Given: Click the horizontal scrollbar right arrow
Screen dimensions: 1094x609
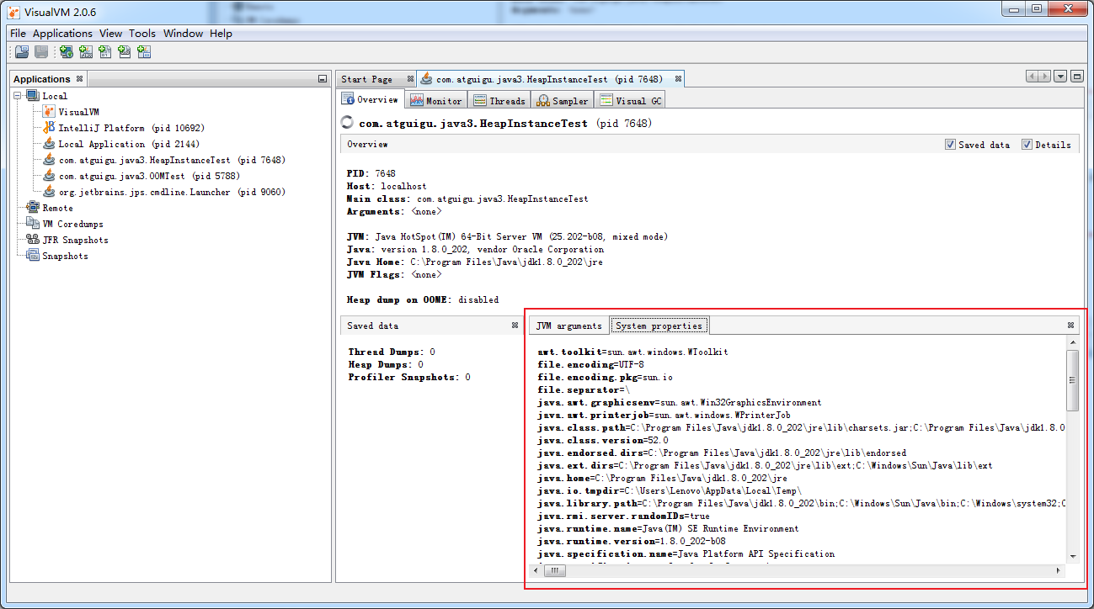Looking at the screenshot, I should point(1059,570).
